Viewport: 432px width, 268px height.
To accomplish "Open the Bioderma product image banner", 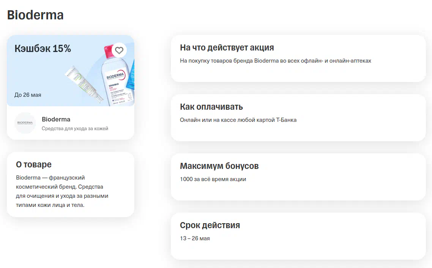I will 71,71.
